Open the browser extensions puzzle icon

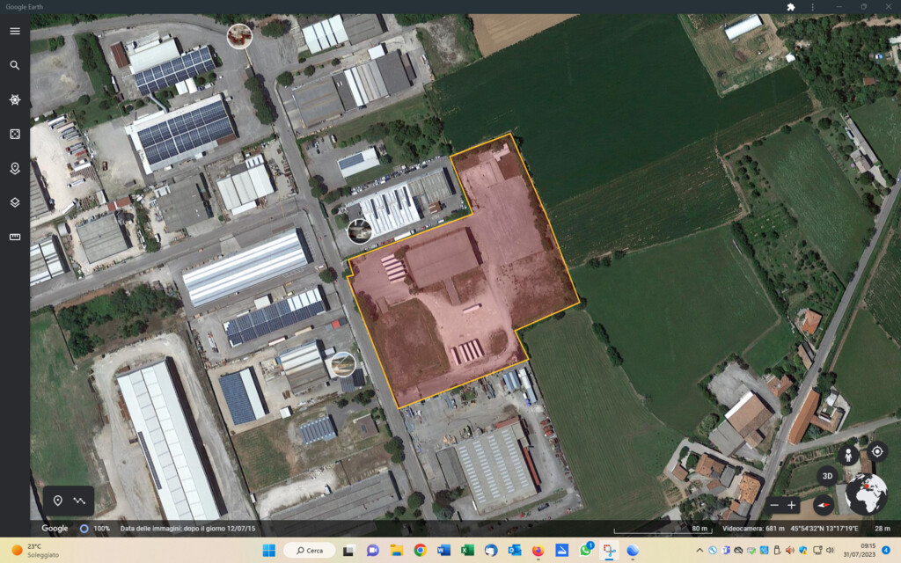coord(791,7)
